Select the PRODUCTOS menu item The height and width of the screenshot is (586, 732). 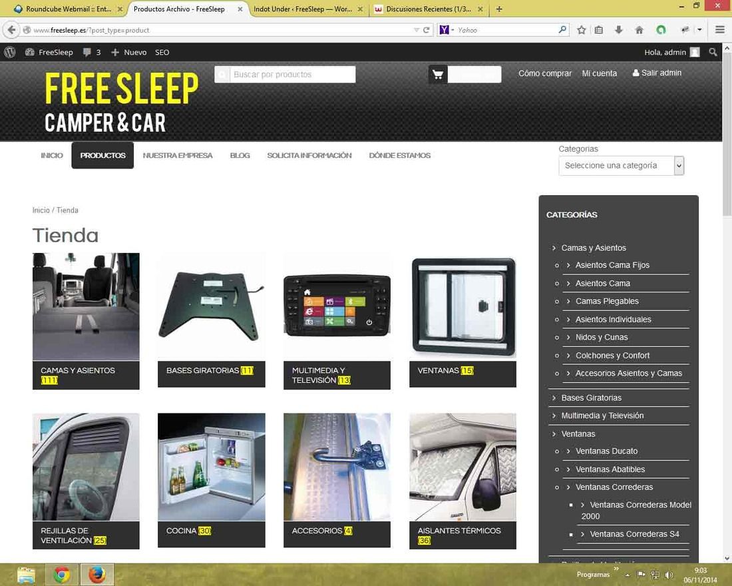point(102,155)
